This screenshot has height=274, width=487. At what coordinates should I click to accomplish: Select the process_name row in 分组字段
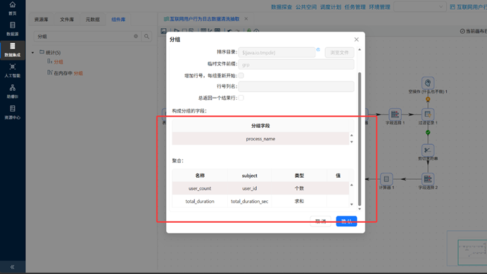[260, 139]
